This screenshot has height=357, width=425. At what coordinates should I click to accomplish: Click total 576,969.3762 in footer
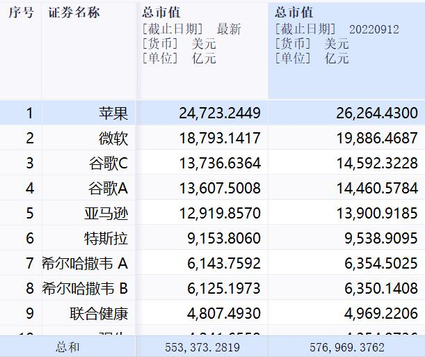[347, 347]
